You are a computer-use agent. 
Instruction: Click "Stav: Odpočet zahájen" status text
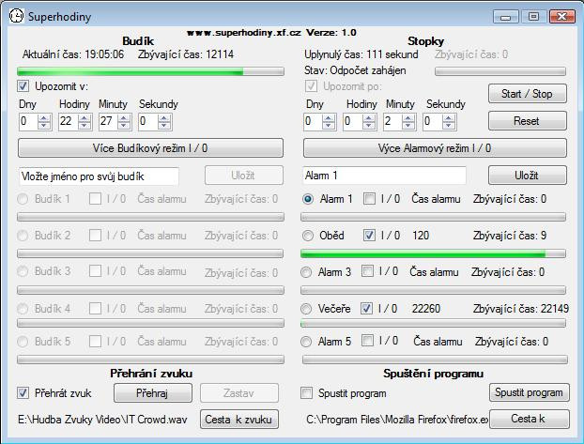355,70
